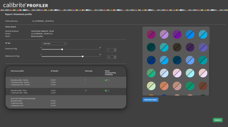Toggle the green pass checkbox for average results
The image size is (228, 127).
(x=106, y=80)
